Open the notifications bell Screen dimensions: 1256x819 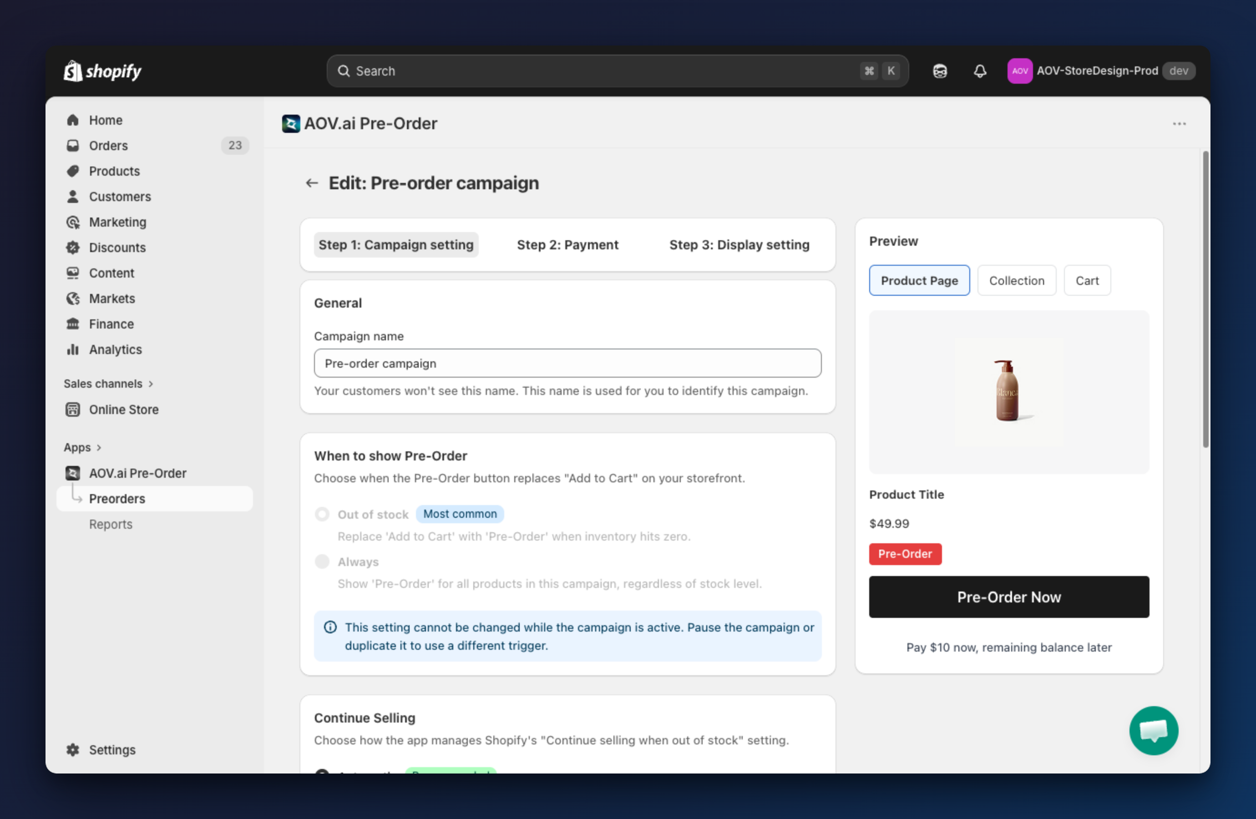coord(979,71)
